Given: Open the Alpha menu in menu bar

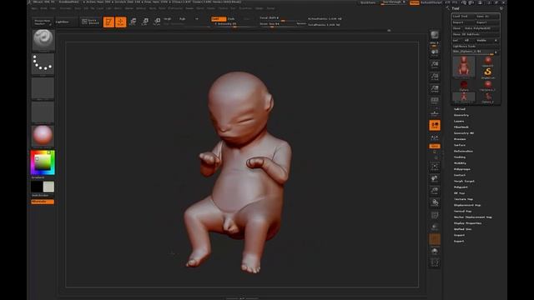Looking at the screenshot, I should point(34,8).
